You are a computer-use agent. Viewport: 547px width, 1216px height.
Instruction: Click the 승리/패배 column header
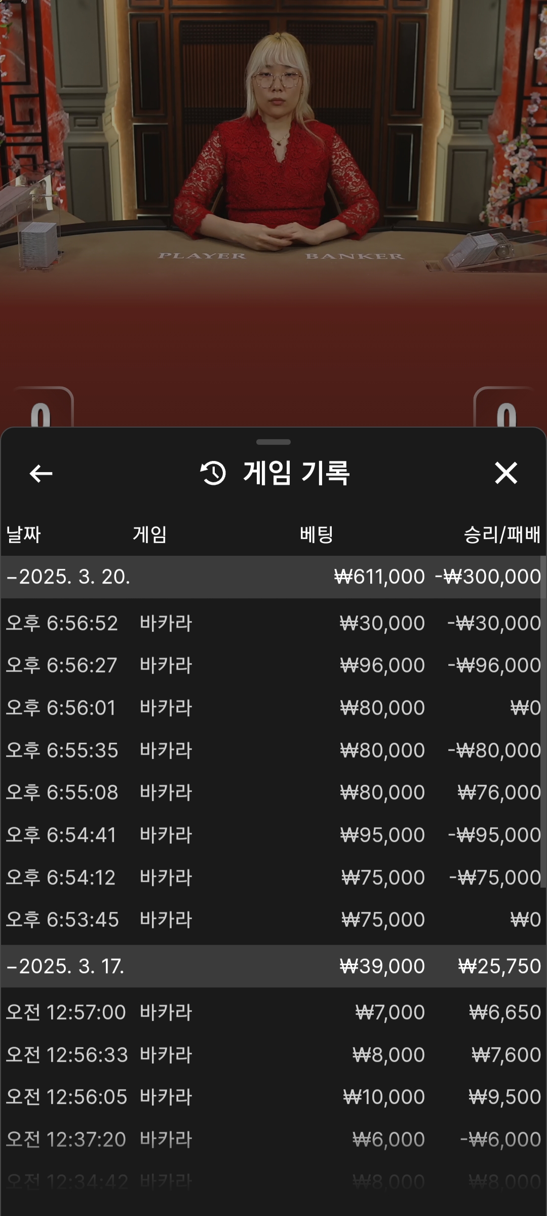point(502,535)
